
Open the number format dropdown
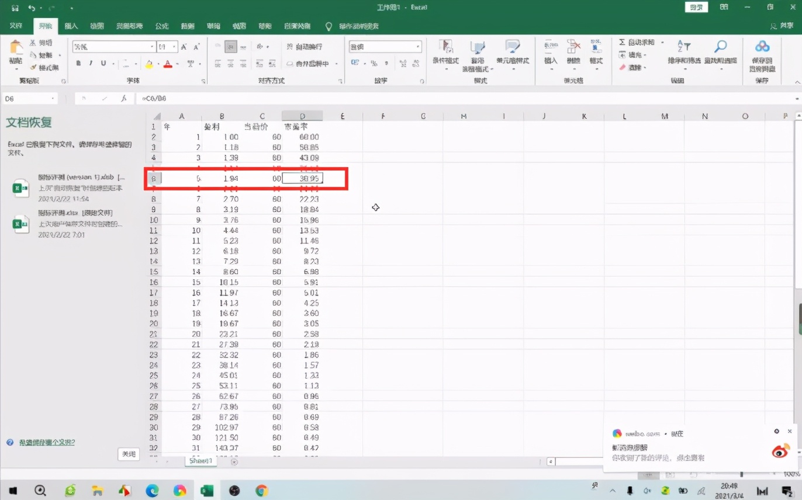tap(418, 47)
